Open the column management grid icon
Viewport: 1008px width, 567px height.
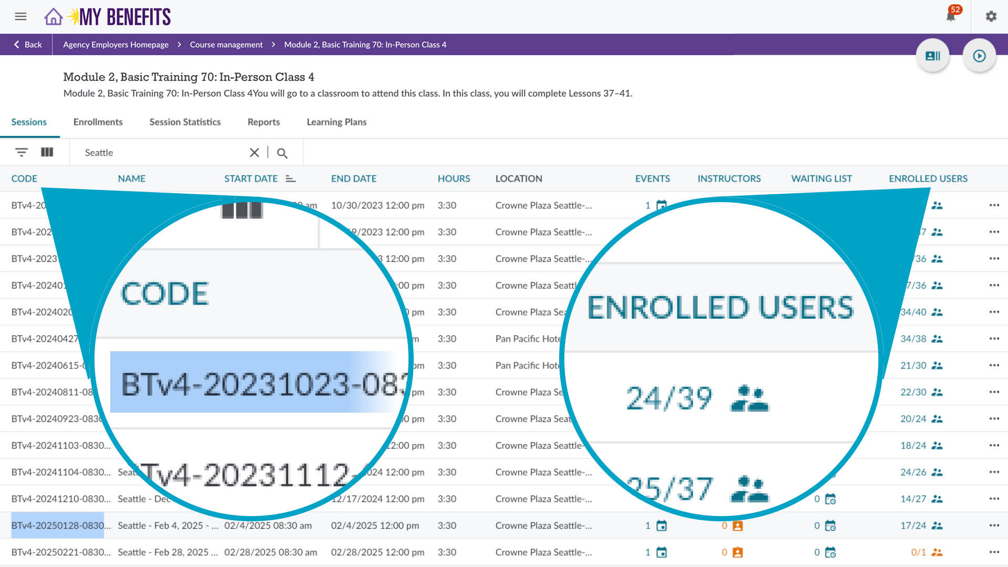click(x=47, y=152)
